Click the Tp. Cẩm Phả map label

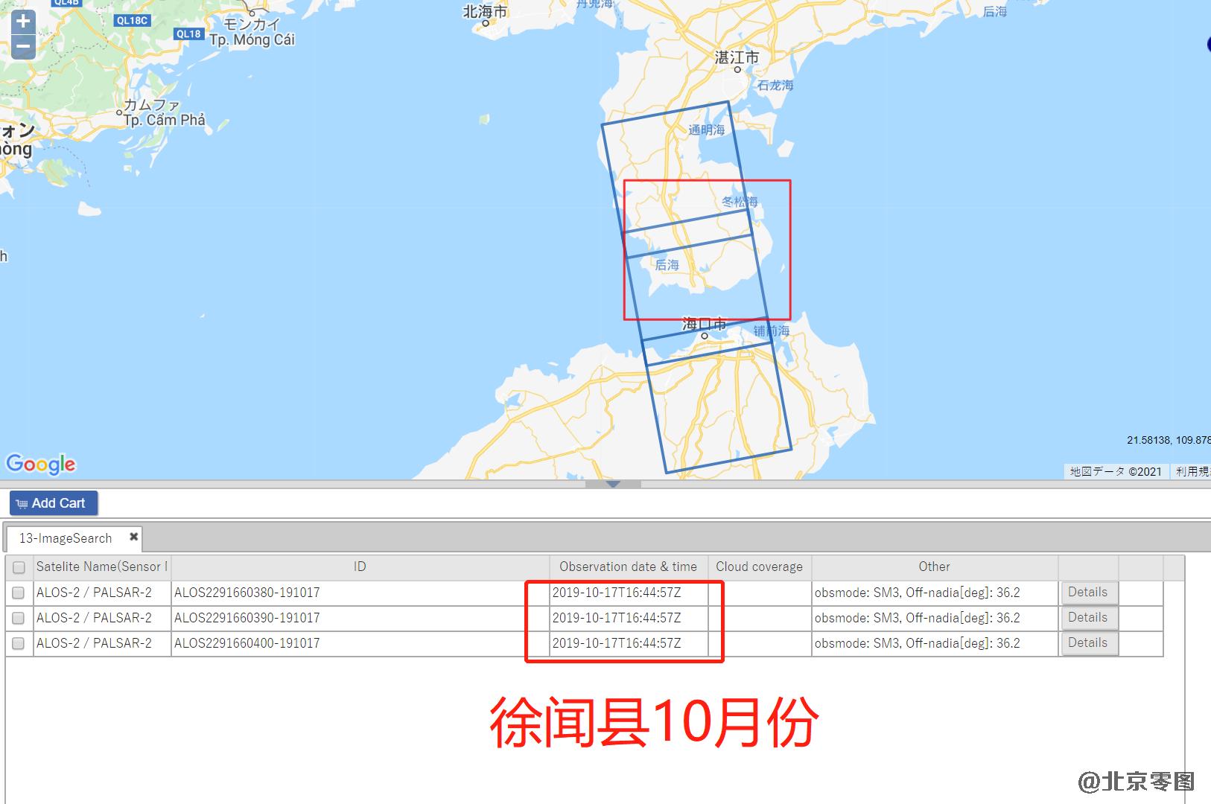(165, 120)
